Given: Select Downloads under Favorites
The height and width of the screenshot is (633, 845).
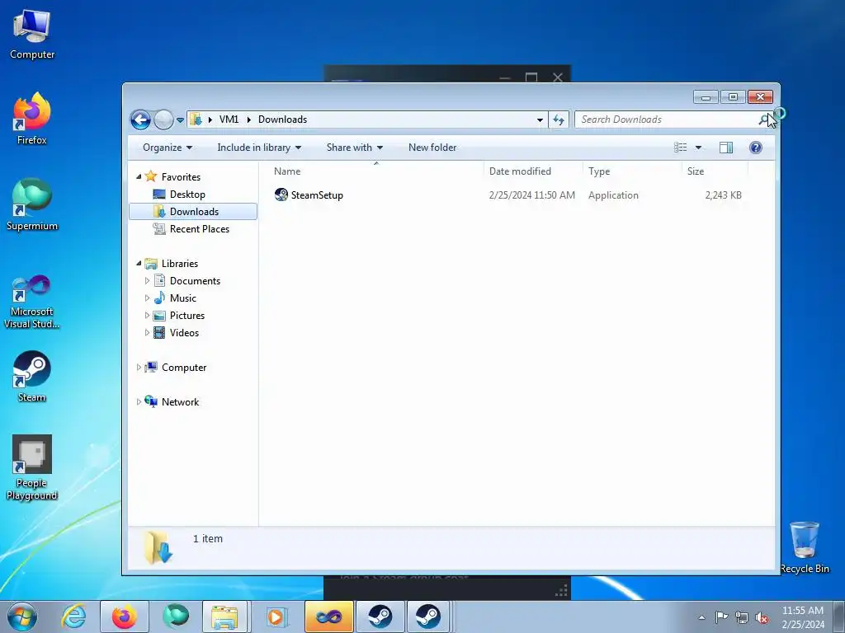Looking at the screenshot, I should click(194, 212).
